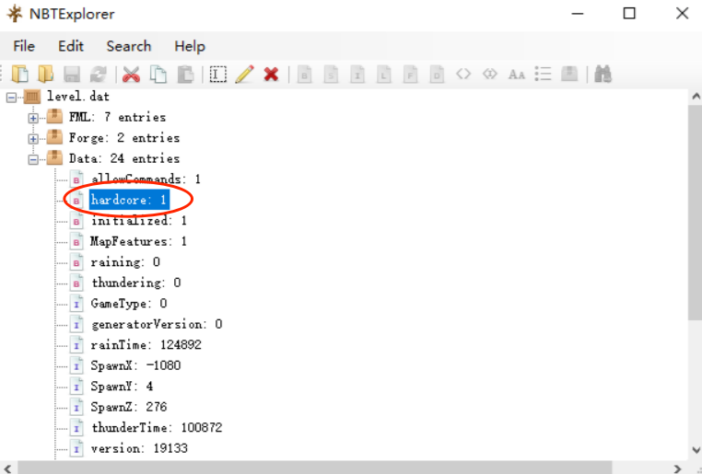Screen dimensions: 702x474
Task: Select the rainTime tag entry
Action: click(x=145, y=344)
